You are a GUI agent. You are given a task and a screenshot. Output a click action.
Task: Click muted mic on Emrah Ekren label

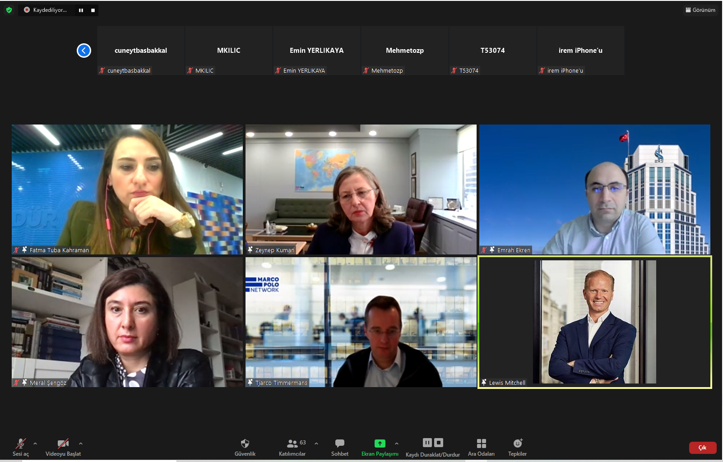point(484,249)
